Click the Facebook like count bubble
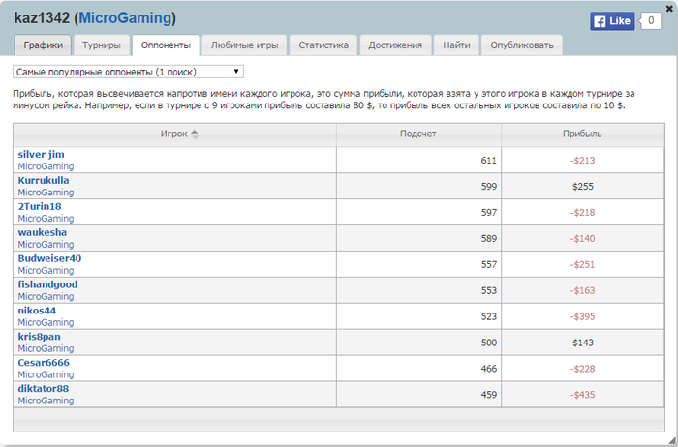678x447 pixels. pyautogui.click(x=650, y=20)
